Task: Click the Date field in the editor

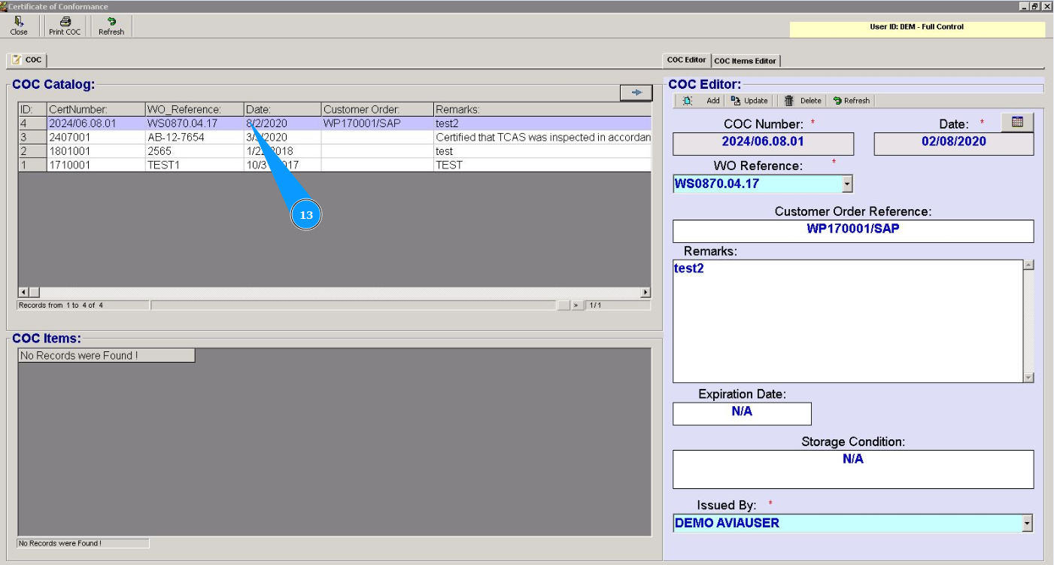Action: (x=953, y=144)
